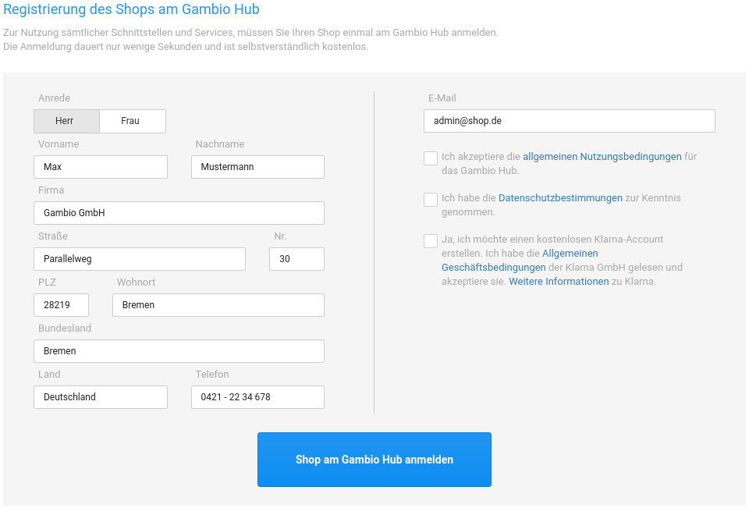Focus the Firma field with Gambio GmbH
Viewport: 749px width, 515px height.
point(179,213)
